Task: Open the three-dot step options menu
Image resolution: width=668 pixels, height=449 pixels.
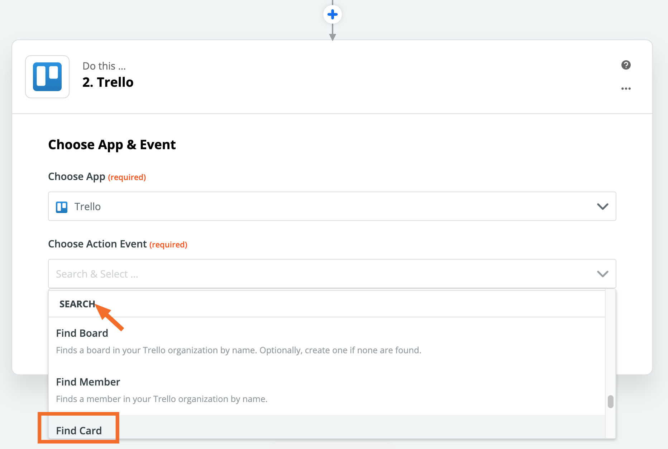Action: (626, 89)
